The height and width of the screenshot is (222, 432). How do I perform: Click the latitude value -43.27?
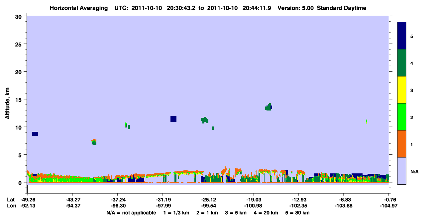tap(72, 200)
